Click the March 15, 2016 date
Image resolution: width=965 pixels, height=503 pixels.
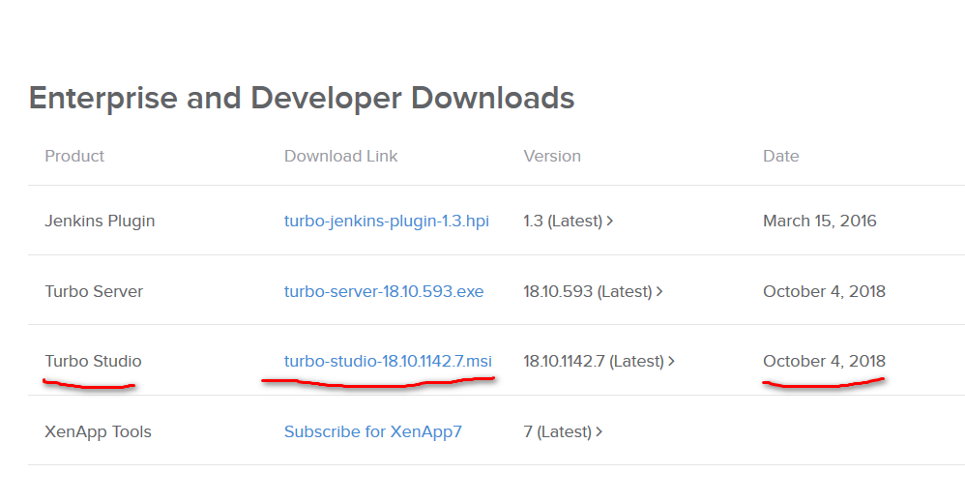click(821, 221)
